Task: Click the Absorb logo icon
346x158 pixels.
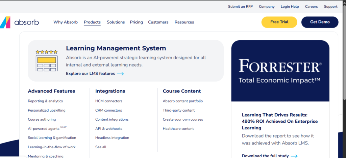Action: coord(5,22)
